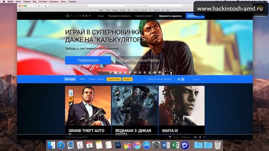Open the Mail stamp icon in Dock

pyautogui.click(x=80, y=145)
